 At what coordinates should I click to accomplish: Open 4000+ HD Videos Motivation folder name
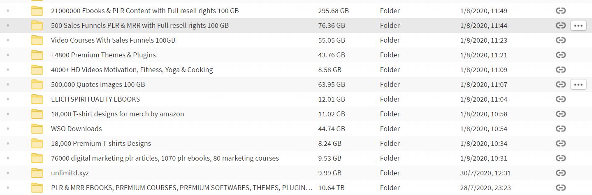click(x=132, y=70)
